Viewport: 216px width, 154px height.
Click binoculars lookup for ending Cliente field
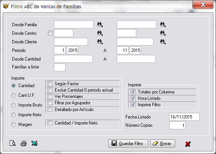tap(163, 42)
